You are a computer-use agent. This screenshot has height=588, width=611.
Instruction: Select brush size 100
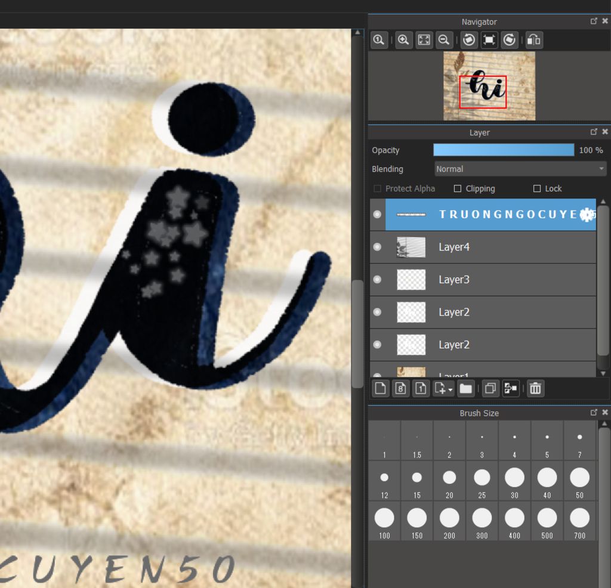point(384,521)
